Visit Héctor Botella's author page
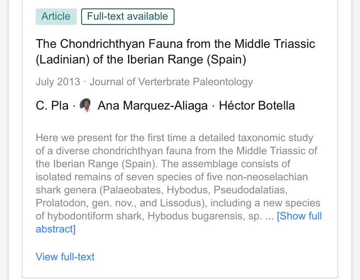Screen dimensions: 360x280 (x=257, y=105)
